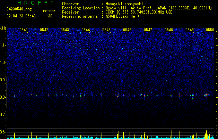This screenshot has width=218, height=139.
Task: Click the 0.6 kHz axis label
Action: coord(3,132)
